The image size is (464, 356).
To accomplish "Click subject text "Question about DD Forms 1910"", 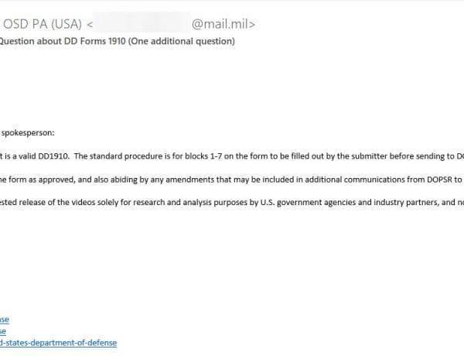I will pos(63,41).
